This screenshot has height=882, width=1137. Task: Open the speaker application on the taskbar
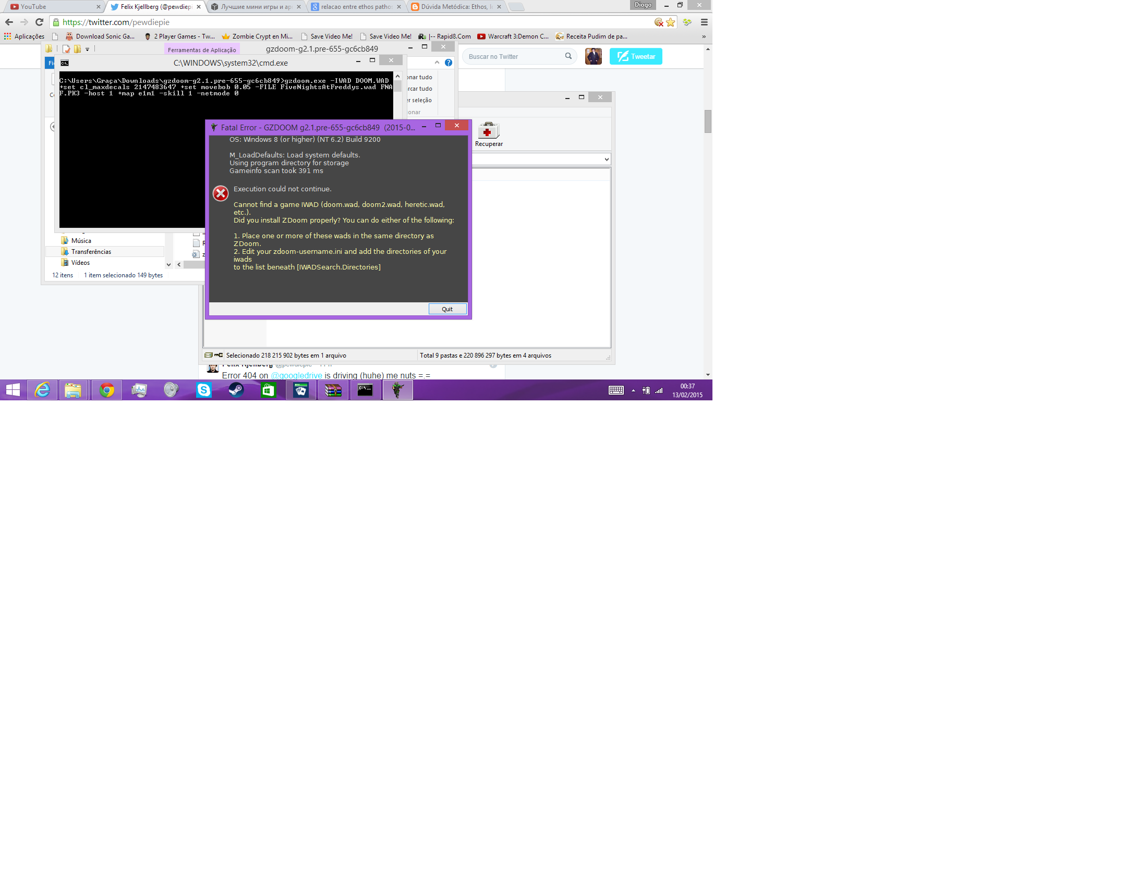(171, 390)
